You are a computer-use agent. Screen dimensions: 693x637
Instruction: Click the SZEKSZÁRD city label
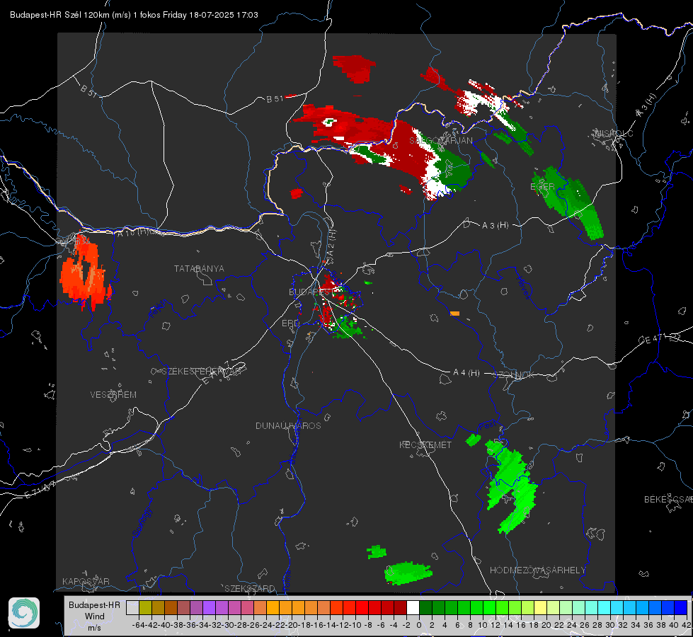tap(250, 588)
